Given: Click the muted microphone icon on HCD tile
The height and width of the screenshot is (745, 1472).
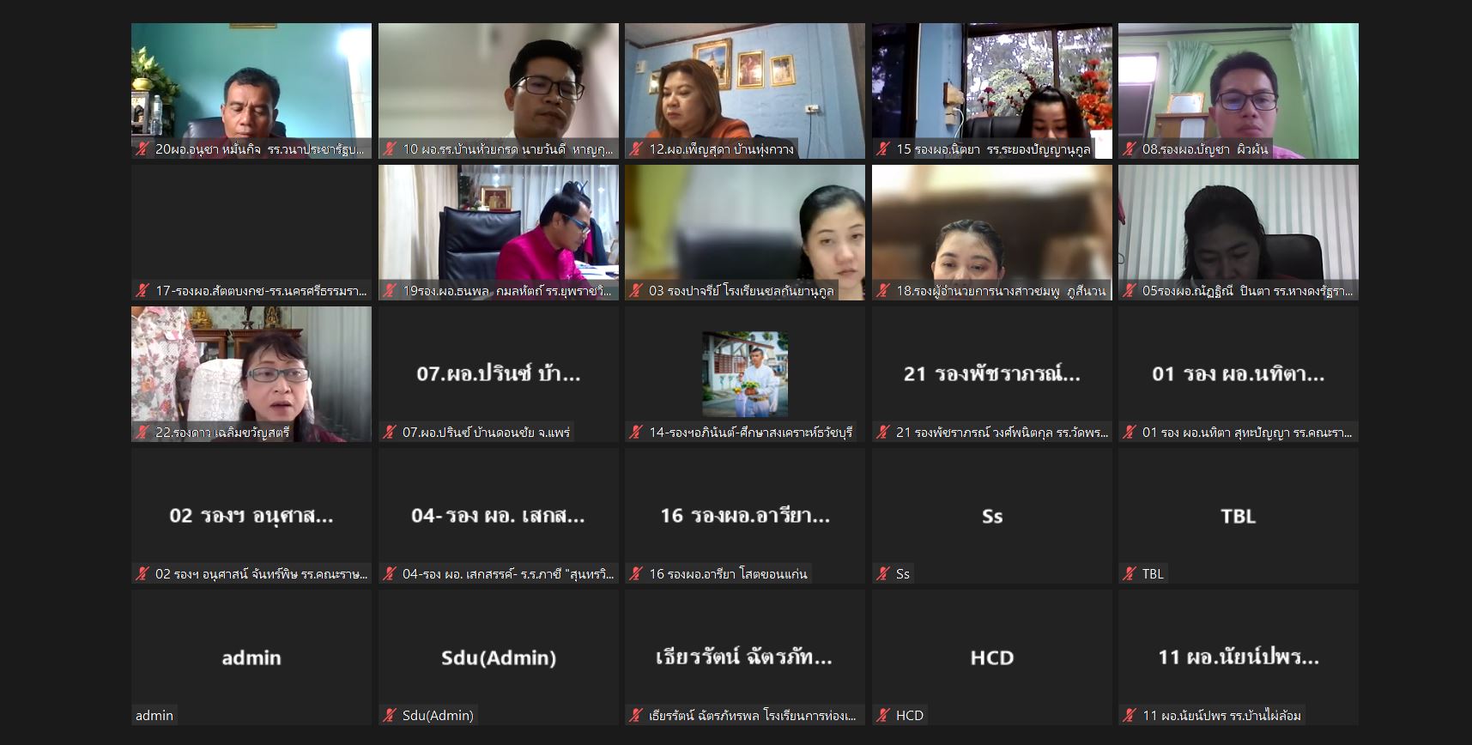Looking at the screenshot, I should pos(883,716).
